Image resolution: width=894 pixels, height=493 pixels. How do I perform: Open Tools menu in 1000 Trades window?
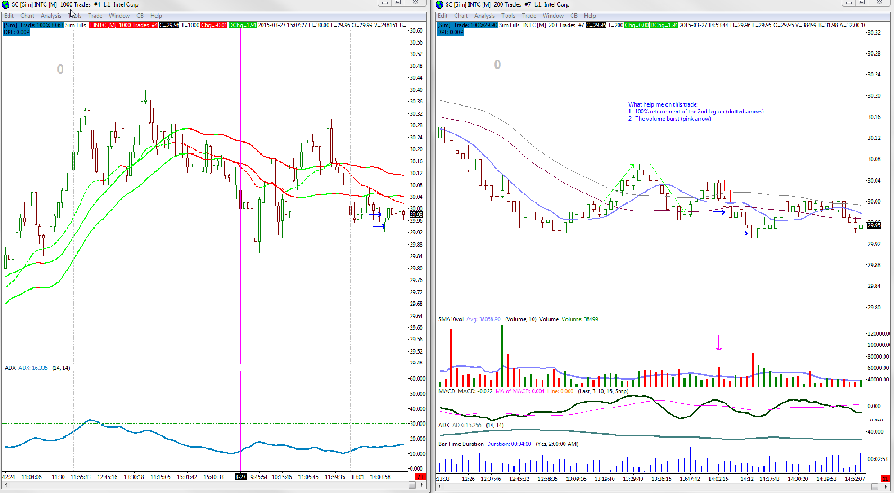click(x=75, y=15)
